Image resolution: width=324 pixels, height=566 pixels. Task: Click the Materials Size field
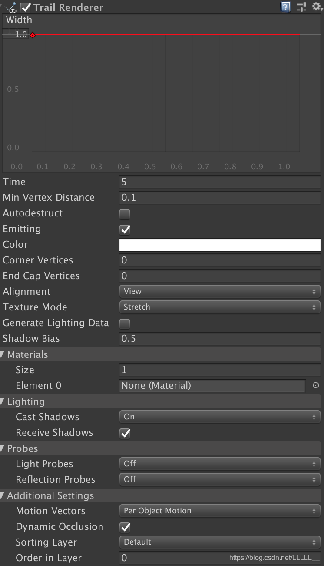tap(220, 370)
